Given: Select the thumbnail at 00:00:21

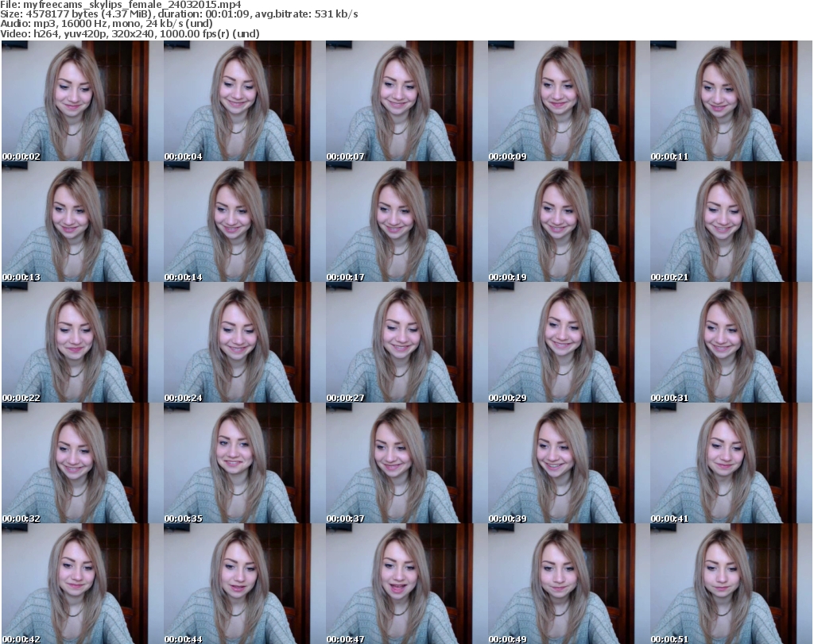Looking at the screenshot, I should [x=731, y=222].
